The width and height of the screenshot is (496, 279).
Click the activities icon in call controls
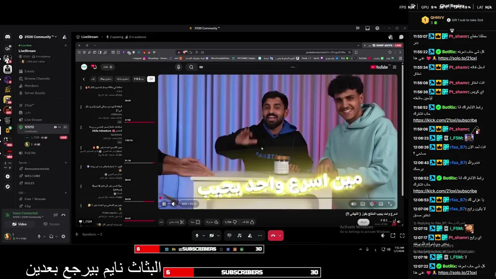239,236
